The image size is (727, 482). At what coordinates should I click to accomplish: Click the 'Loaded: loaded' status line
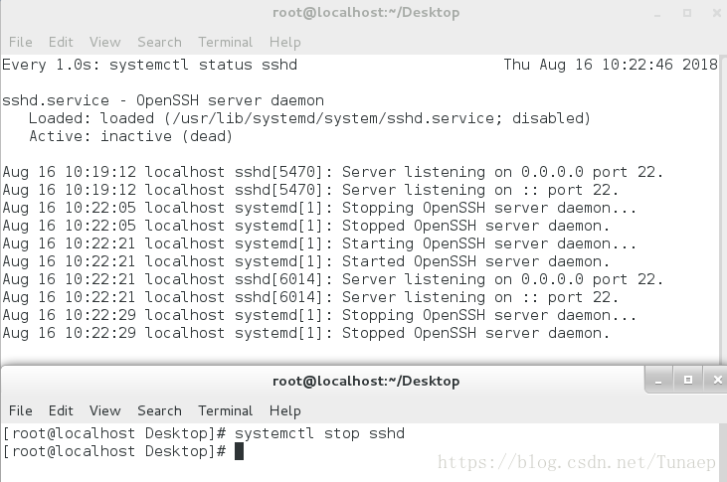[309, 118]
